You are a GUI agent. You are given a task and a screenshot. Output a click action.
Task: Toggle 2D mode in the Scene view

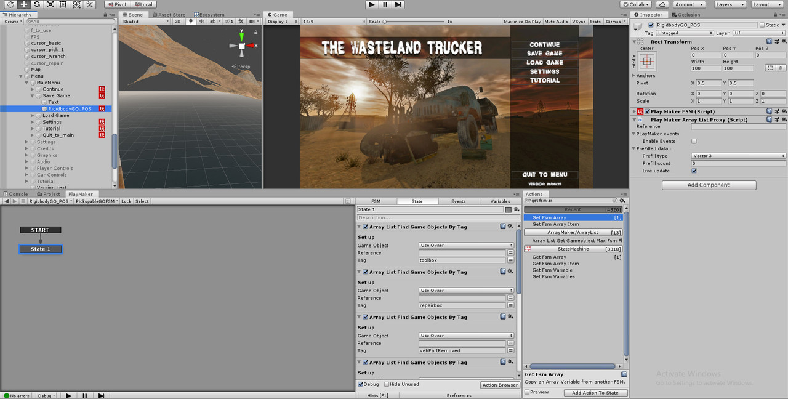pos(178,22)
